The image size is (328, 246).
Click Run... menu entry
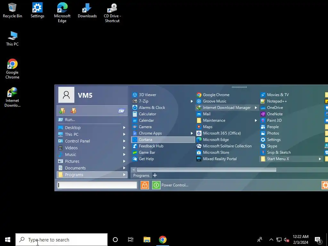click(x=92, y=120)
